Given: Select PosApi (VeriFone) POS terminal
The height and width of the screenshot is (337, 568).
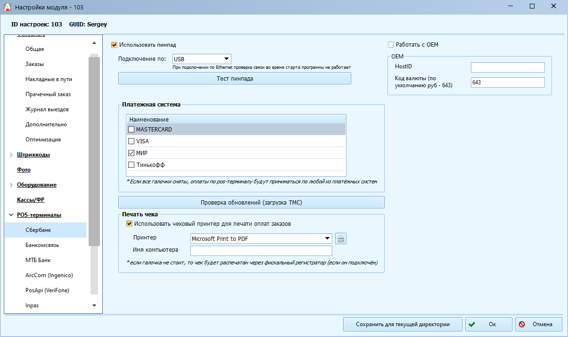Looking at the screenshot, I should pos(47,290).
